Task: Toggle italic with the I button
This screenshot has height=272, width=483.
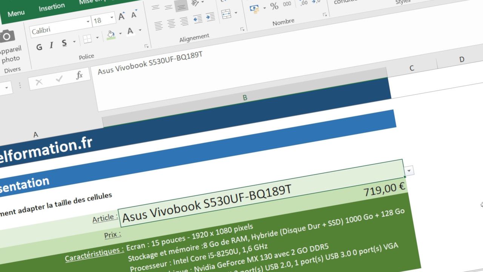Action: click(x=51, y=45)
